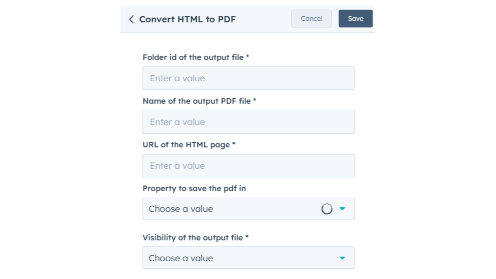
Task: Go back using the left chevron arrow
Action: coord(131,19)
